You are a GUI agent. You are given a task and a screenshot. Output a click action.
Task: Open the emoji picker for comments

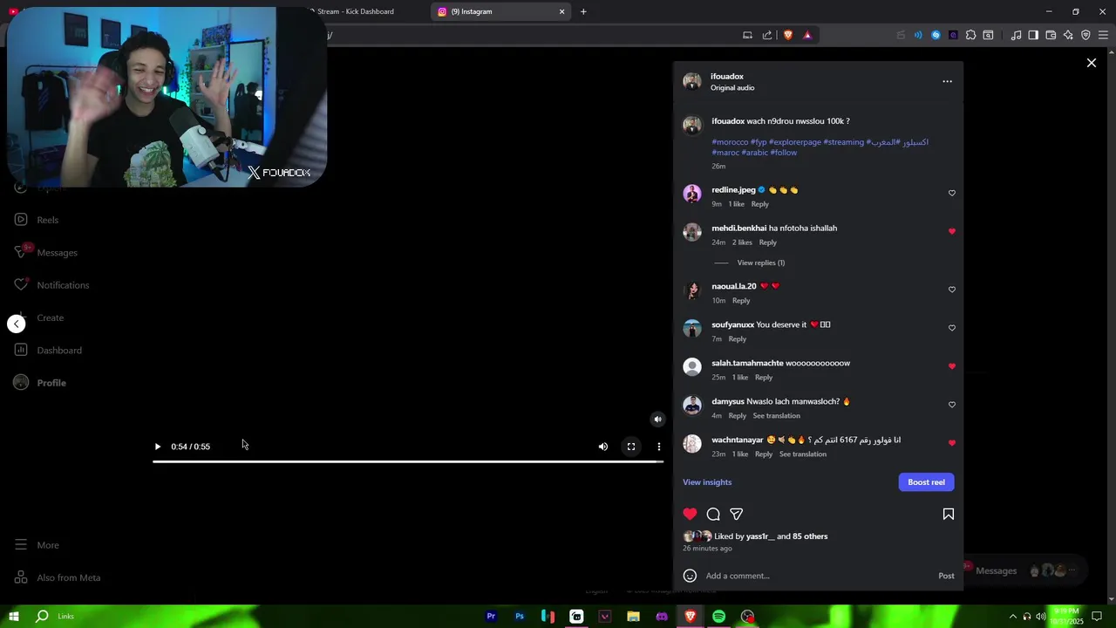pos(690,576)
